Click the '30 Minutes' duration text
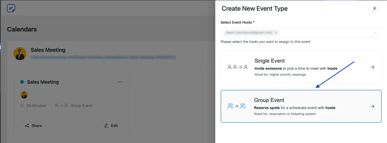 36,106
